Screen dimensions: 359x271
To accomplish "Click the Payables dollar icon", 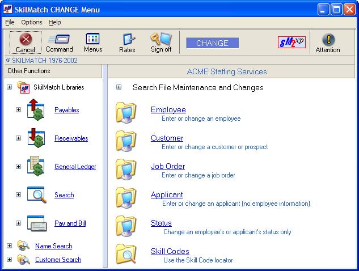I will tap(36, 110).
